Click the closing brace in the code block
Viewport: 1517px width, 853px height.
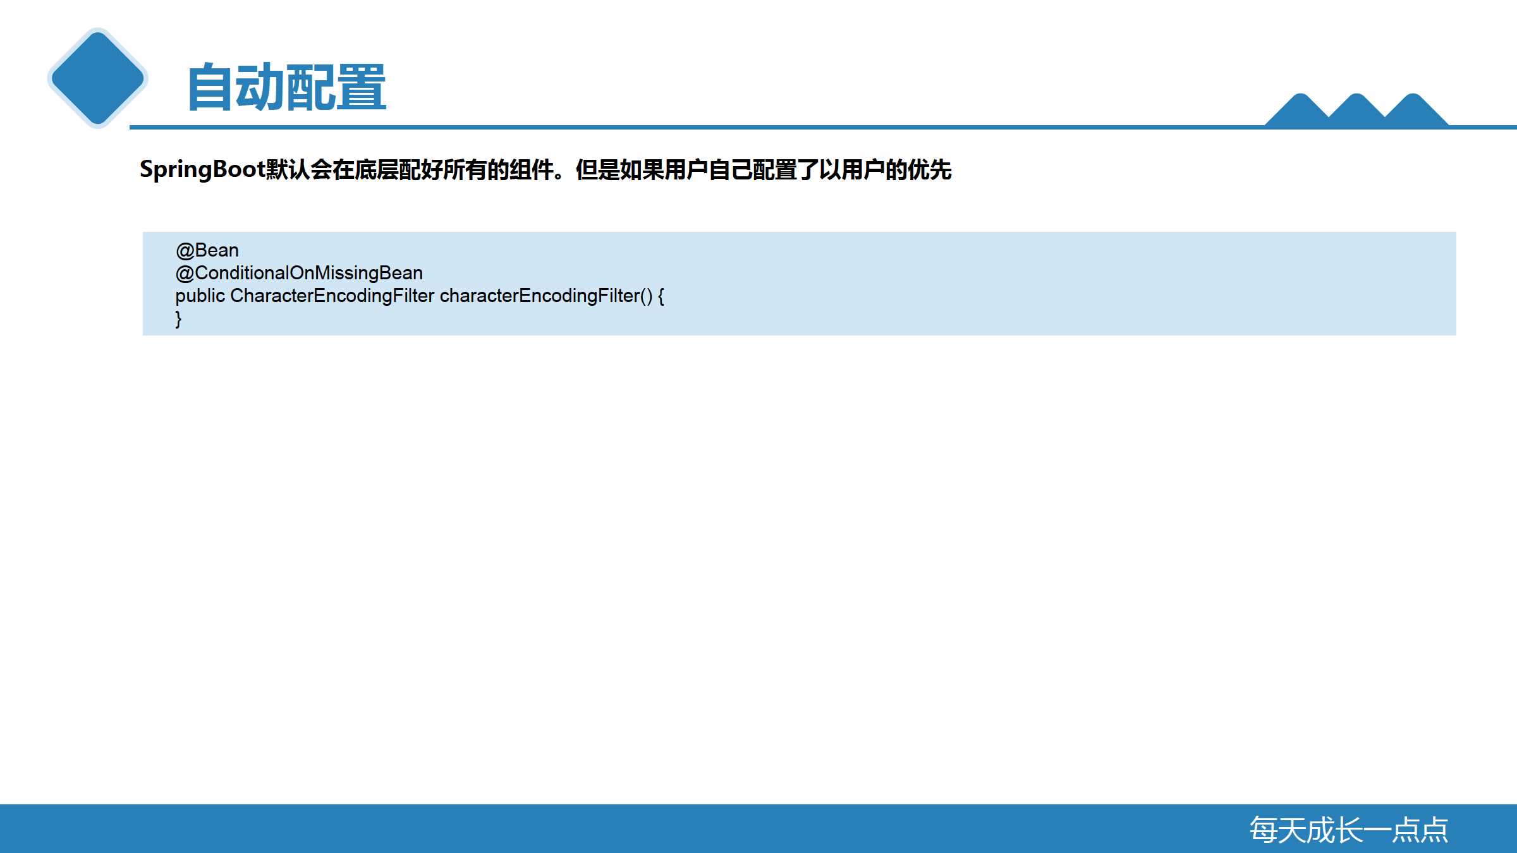point(178,318)
